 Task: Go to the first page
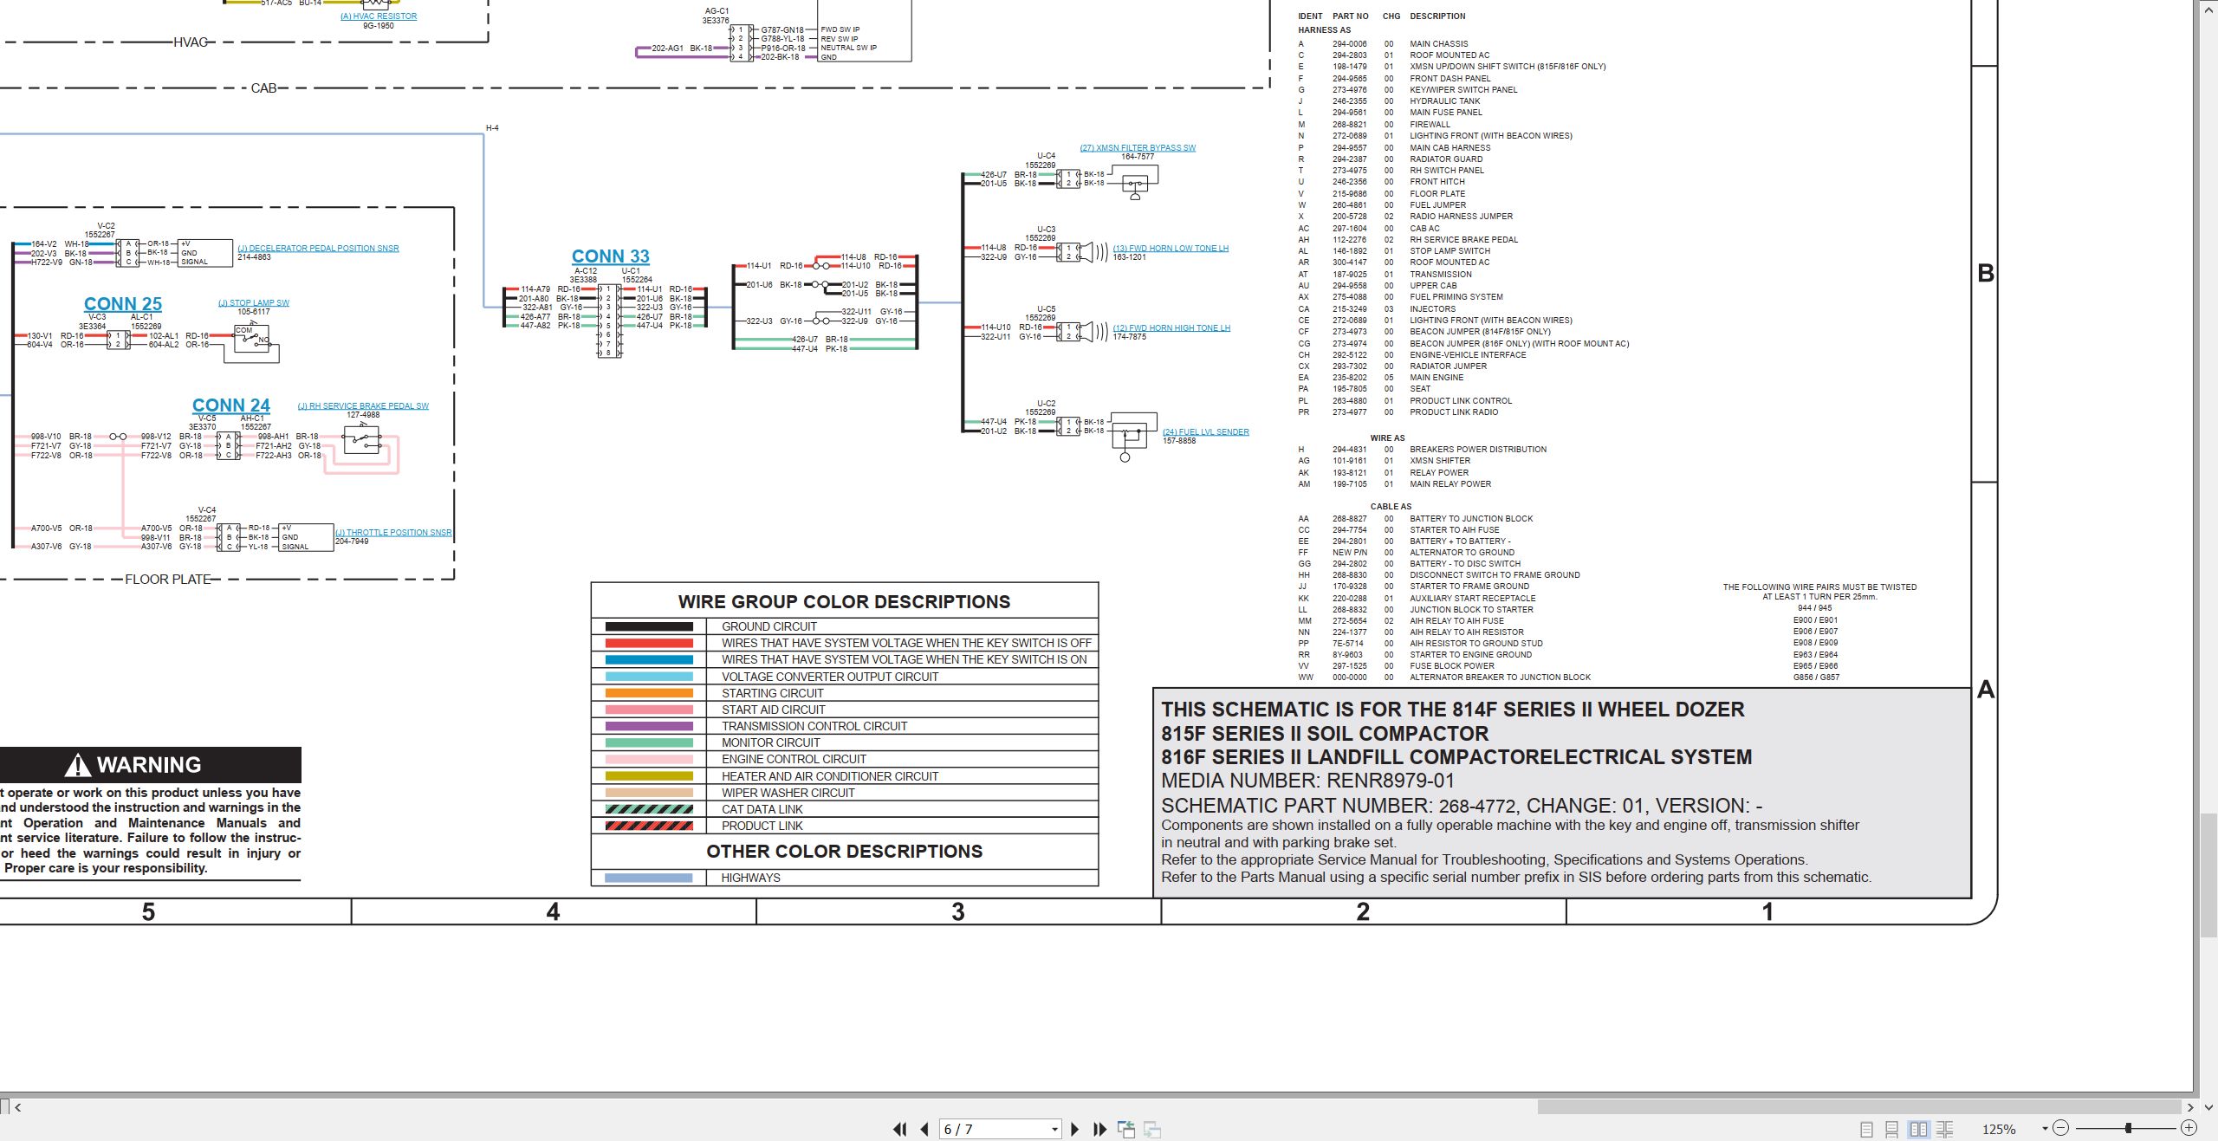(x=900, y=1129)
